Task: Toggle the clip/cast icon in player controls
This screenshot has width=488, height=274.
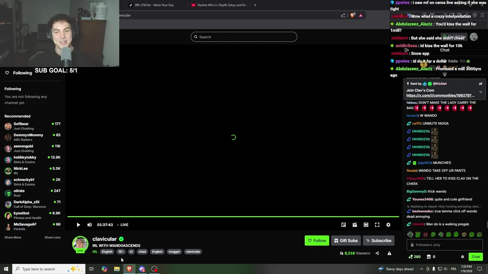Action: coord(355,225)
